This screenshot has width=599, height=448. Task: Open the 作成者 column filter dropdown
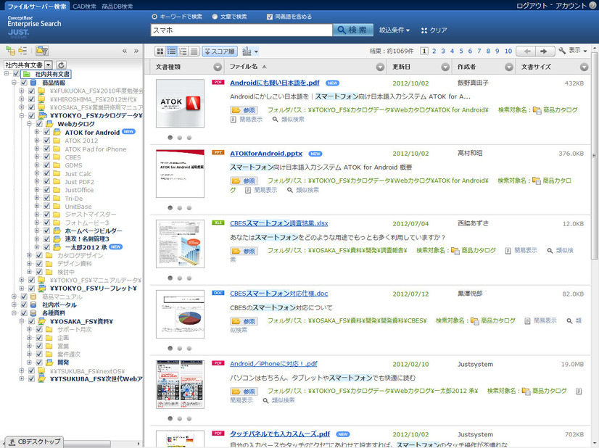(509, 67)
